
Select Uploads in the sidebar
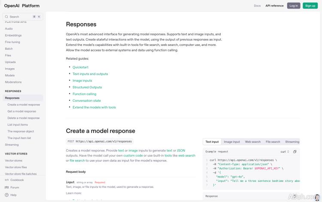coord(10,62)
